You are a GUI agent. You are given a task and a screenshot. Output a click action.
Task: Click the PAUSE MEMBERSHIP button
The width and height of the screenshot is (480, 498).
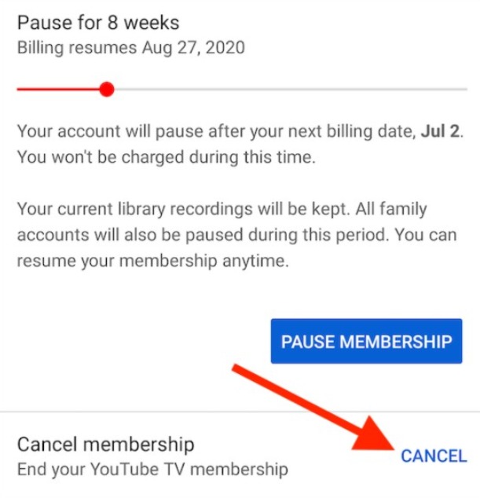tap(366, 341)
